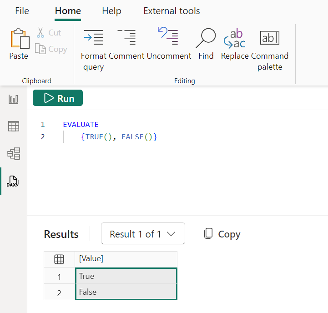This screenshot has width=328, height=313.
Task: Open the File menu tab
Action: pos(22,11)
